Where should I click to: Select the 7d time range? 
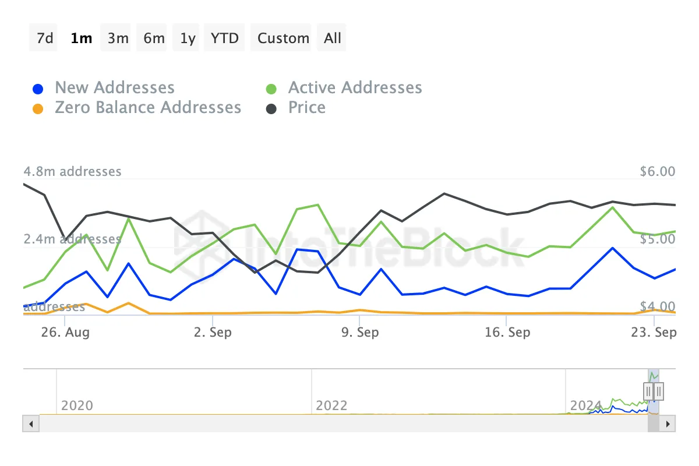(44, 38)
